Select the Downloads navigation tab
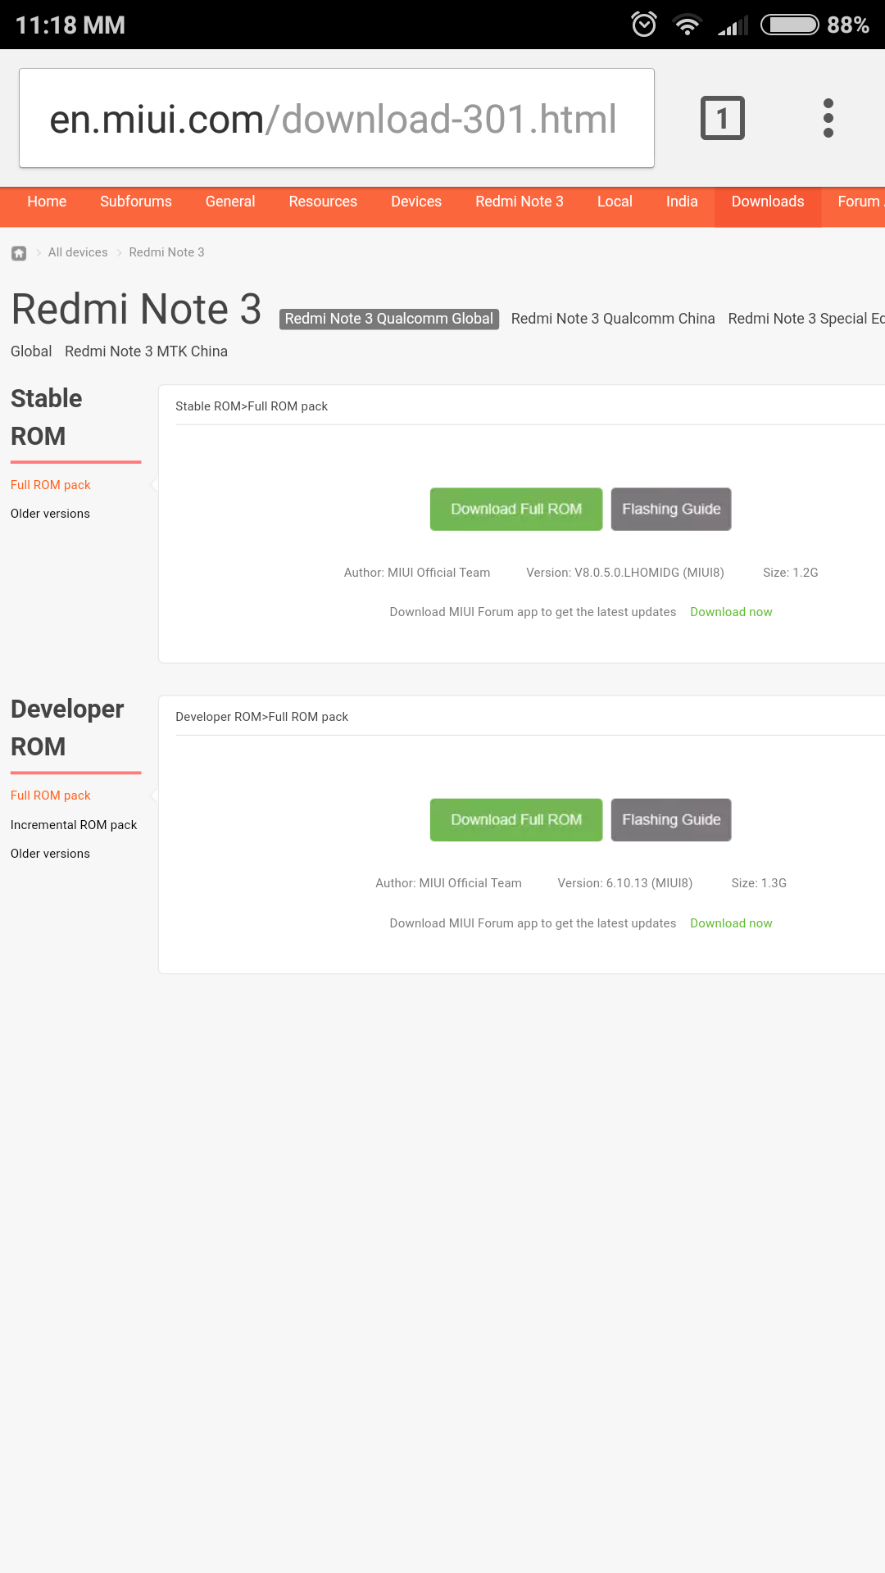 [767, 202]
